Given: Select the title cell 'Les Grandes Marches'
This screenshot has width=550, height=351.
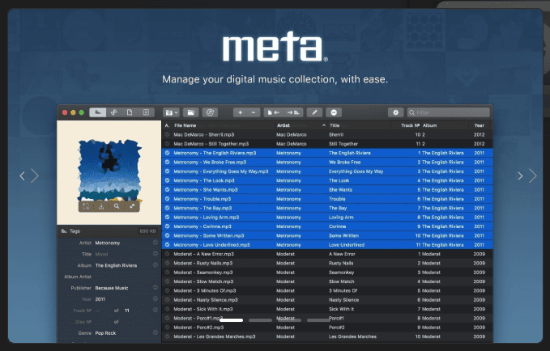Looking at the screenshot, I should point(352,336).
